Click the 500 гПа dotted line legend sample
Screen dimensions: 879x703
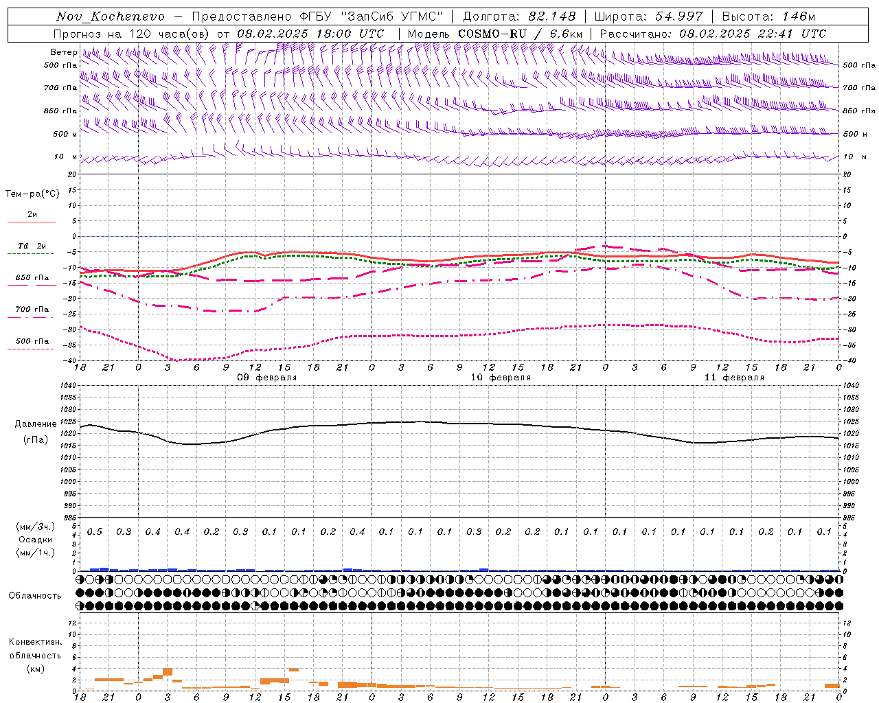[31, 349]
